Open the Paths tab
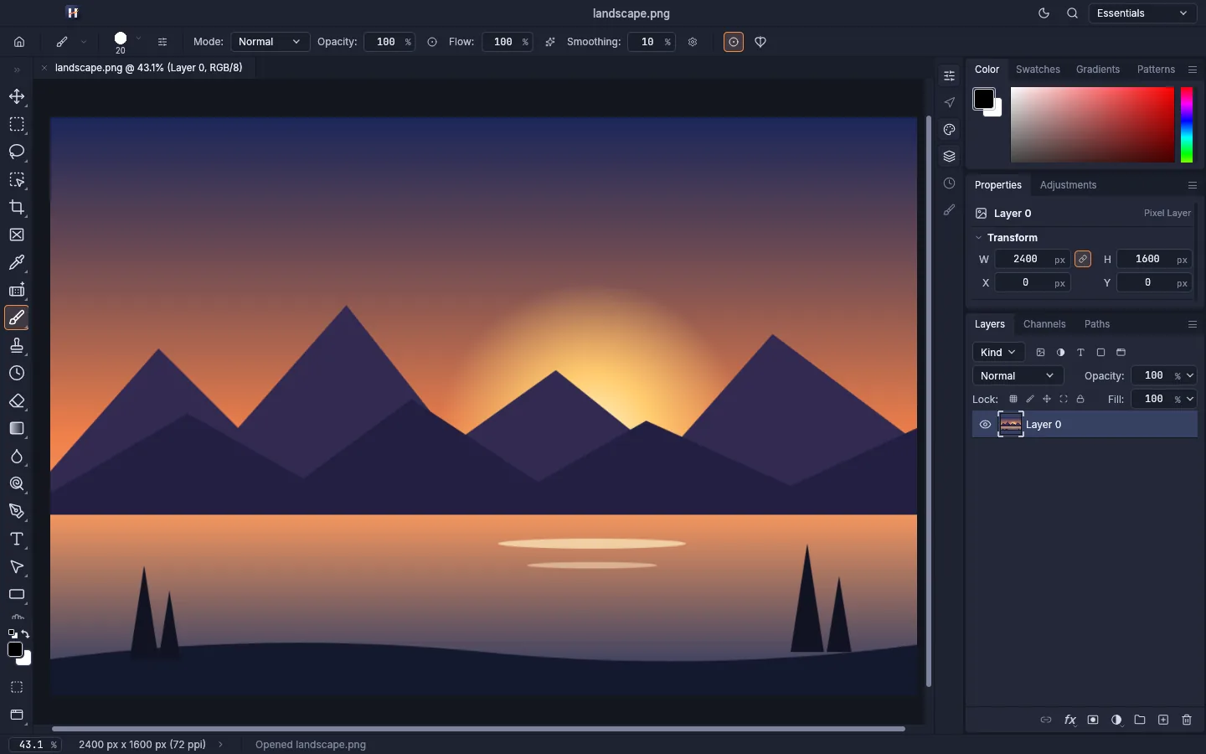1206x754 pixels. (1097, 324)
